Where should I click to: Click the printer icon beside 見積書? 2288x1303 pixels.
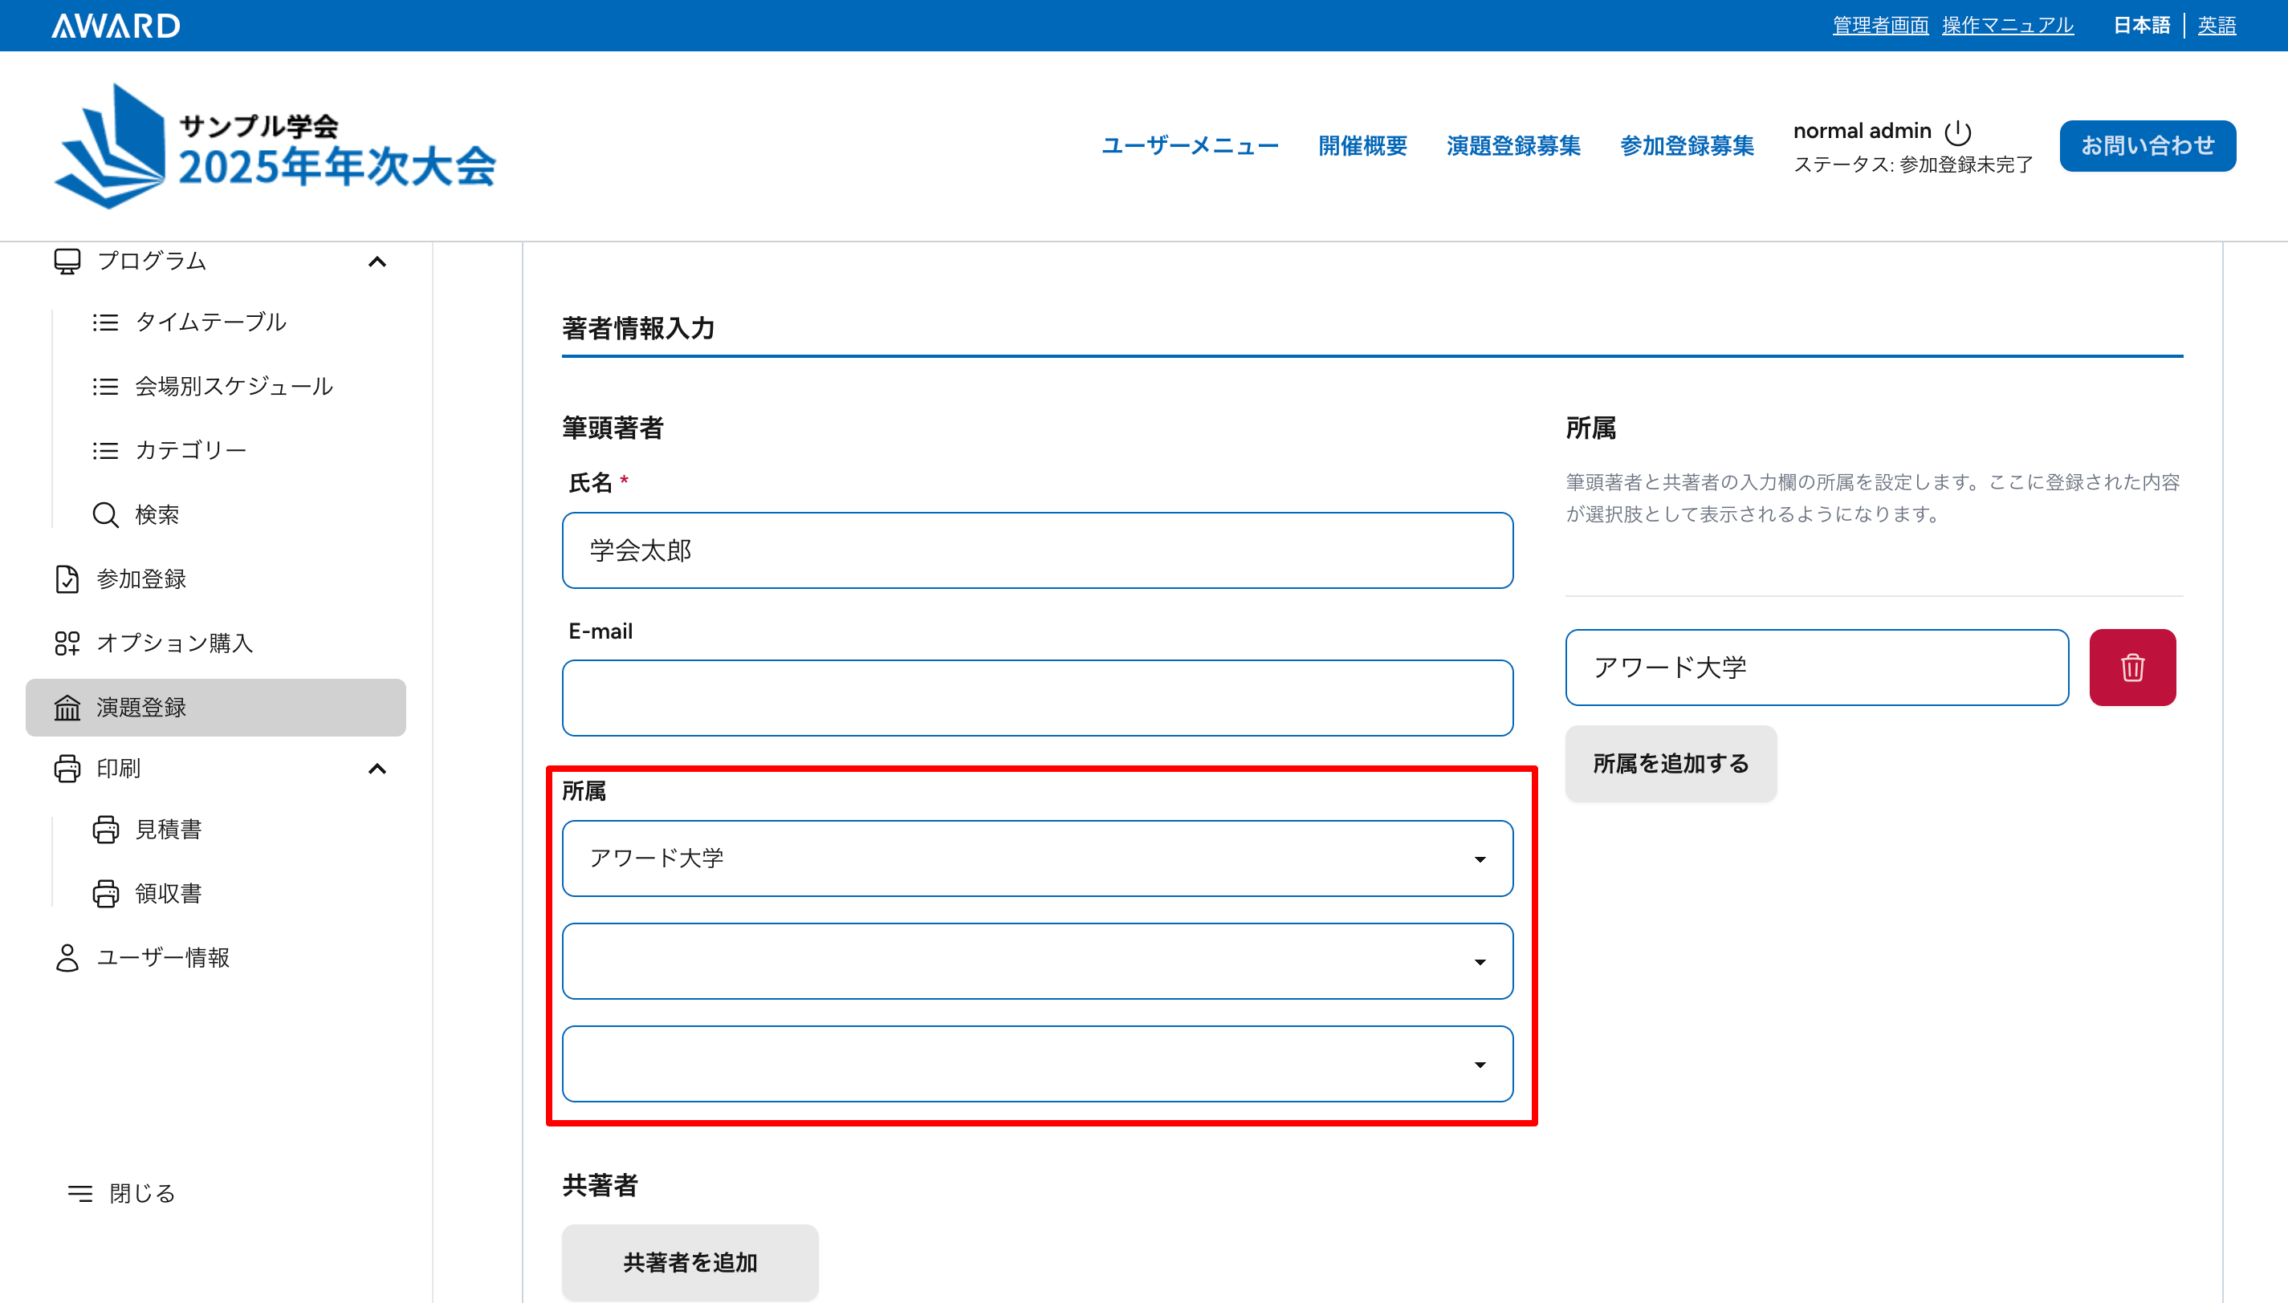click(x=106, y=829)
